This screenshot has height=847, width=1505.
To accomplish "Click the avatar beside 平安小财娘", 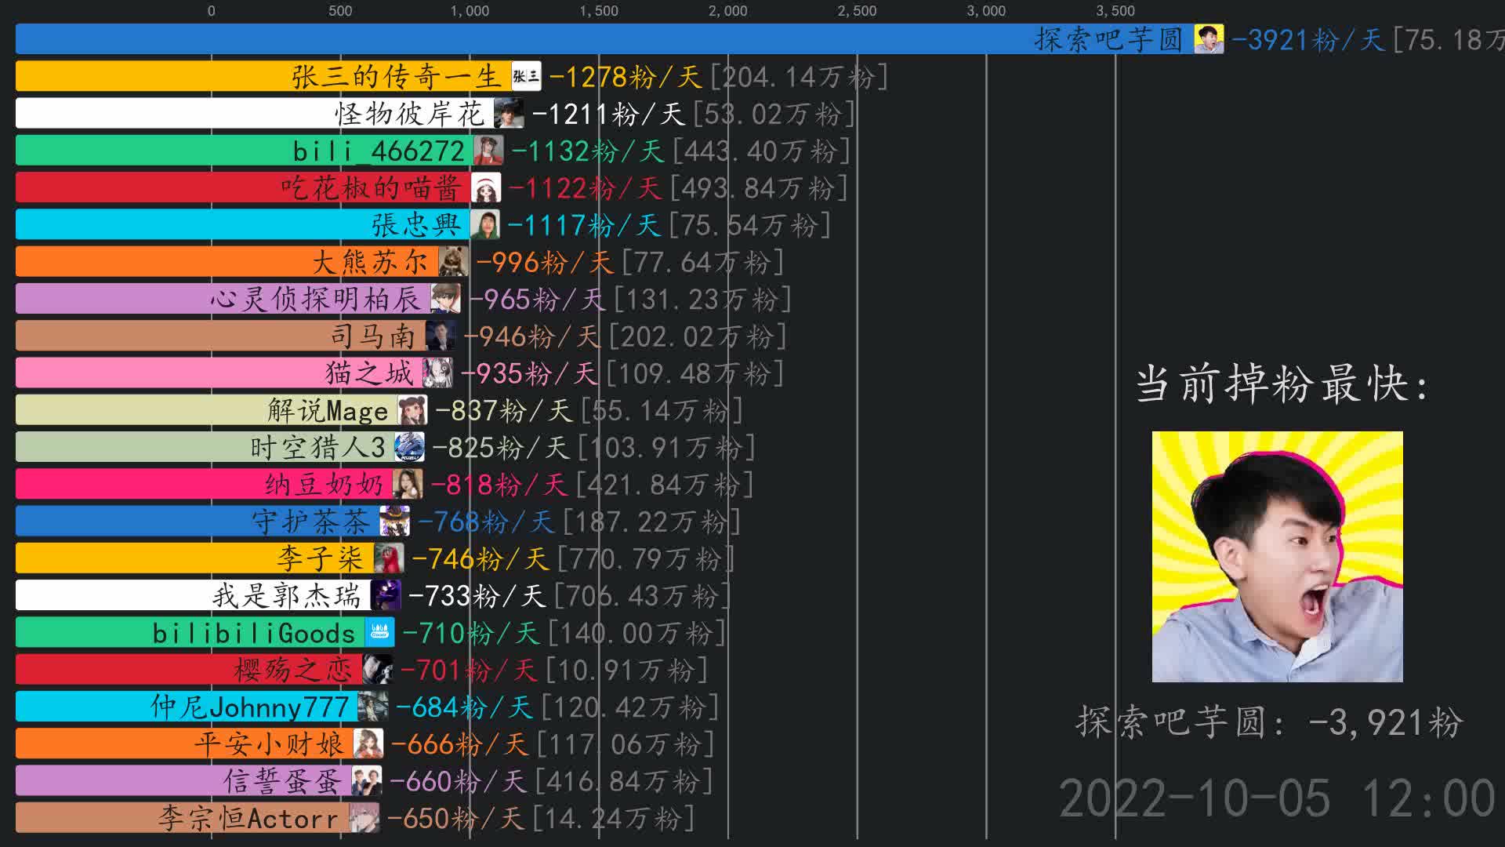I will pyautogui.click(x=368, y=743).
